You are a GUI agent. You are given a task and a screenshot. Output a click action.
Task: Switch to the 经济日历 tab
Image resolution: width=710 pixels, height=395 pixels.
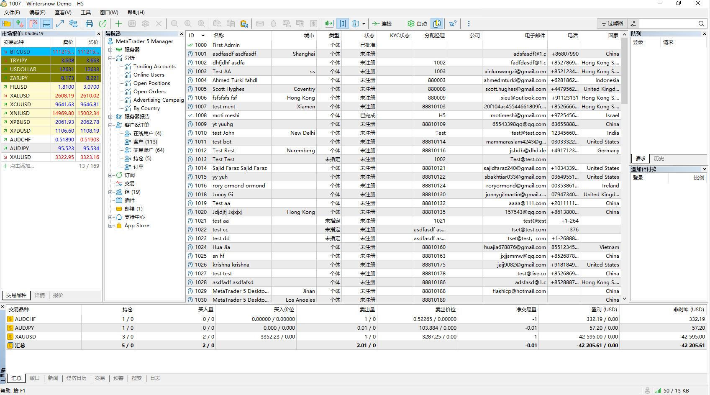77,378
